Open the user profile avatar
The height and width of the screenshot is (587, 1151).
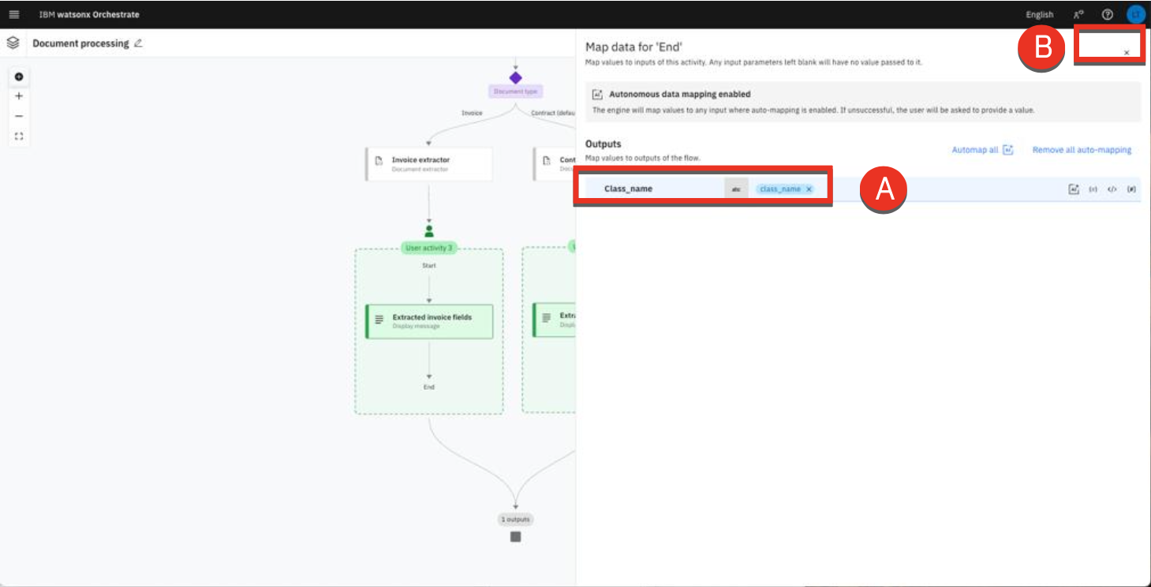coord(1134,14)
